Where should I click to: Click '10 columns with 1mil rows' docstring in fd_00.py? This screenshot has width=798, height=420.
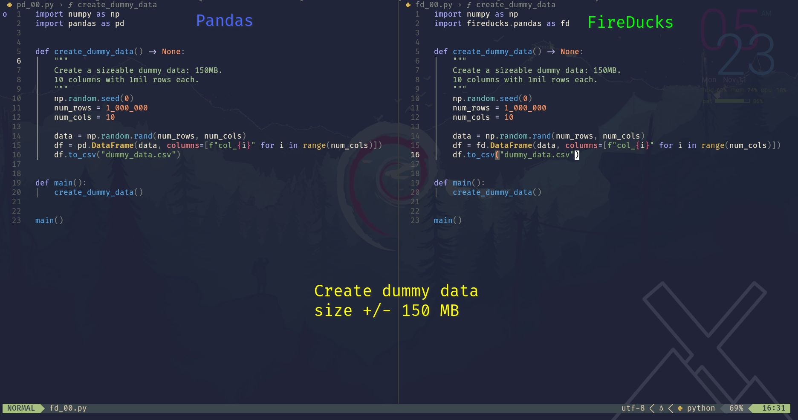tap(525, 80)
